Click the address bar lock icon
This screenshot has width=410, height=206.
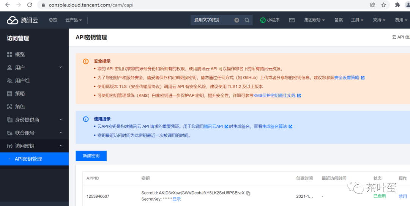43,5
